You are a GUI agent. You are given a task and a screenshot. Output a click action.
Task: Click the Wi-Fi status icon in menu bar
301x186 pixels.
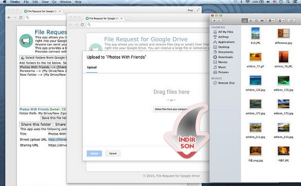[x=248, y=2]
